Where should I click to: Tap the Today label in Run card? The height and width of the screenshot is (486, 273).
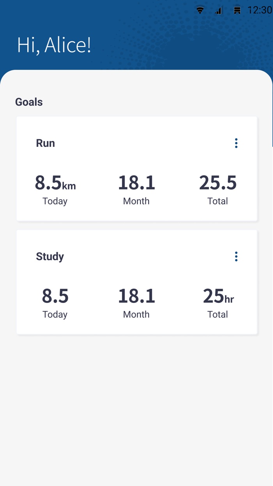(55, 201)
